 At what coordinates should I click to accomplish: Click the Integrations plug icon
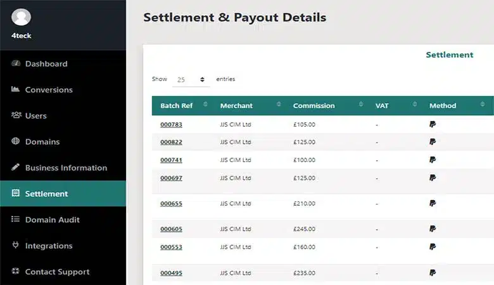click(16, 246)
